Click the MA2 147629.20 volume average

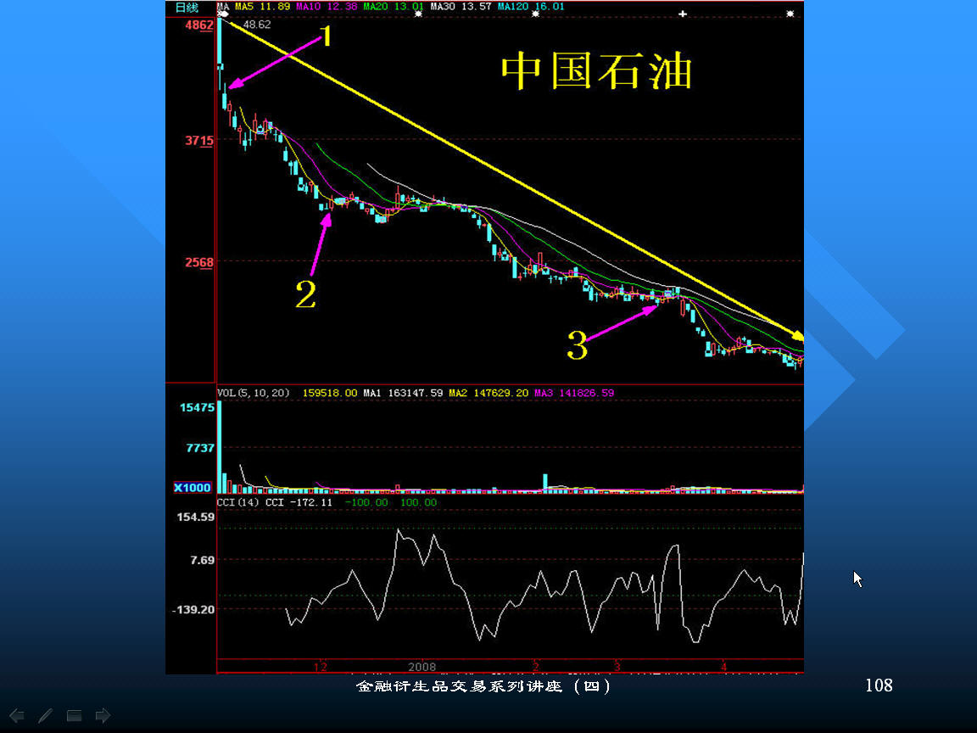[x=488, y=393]
